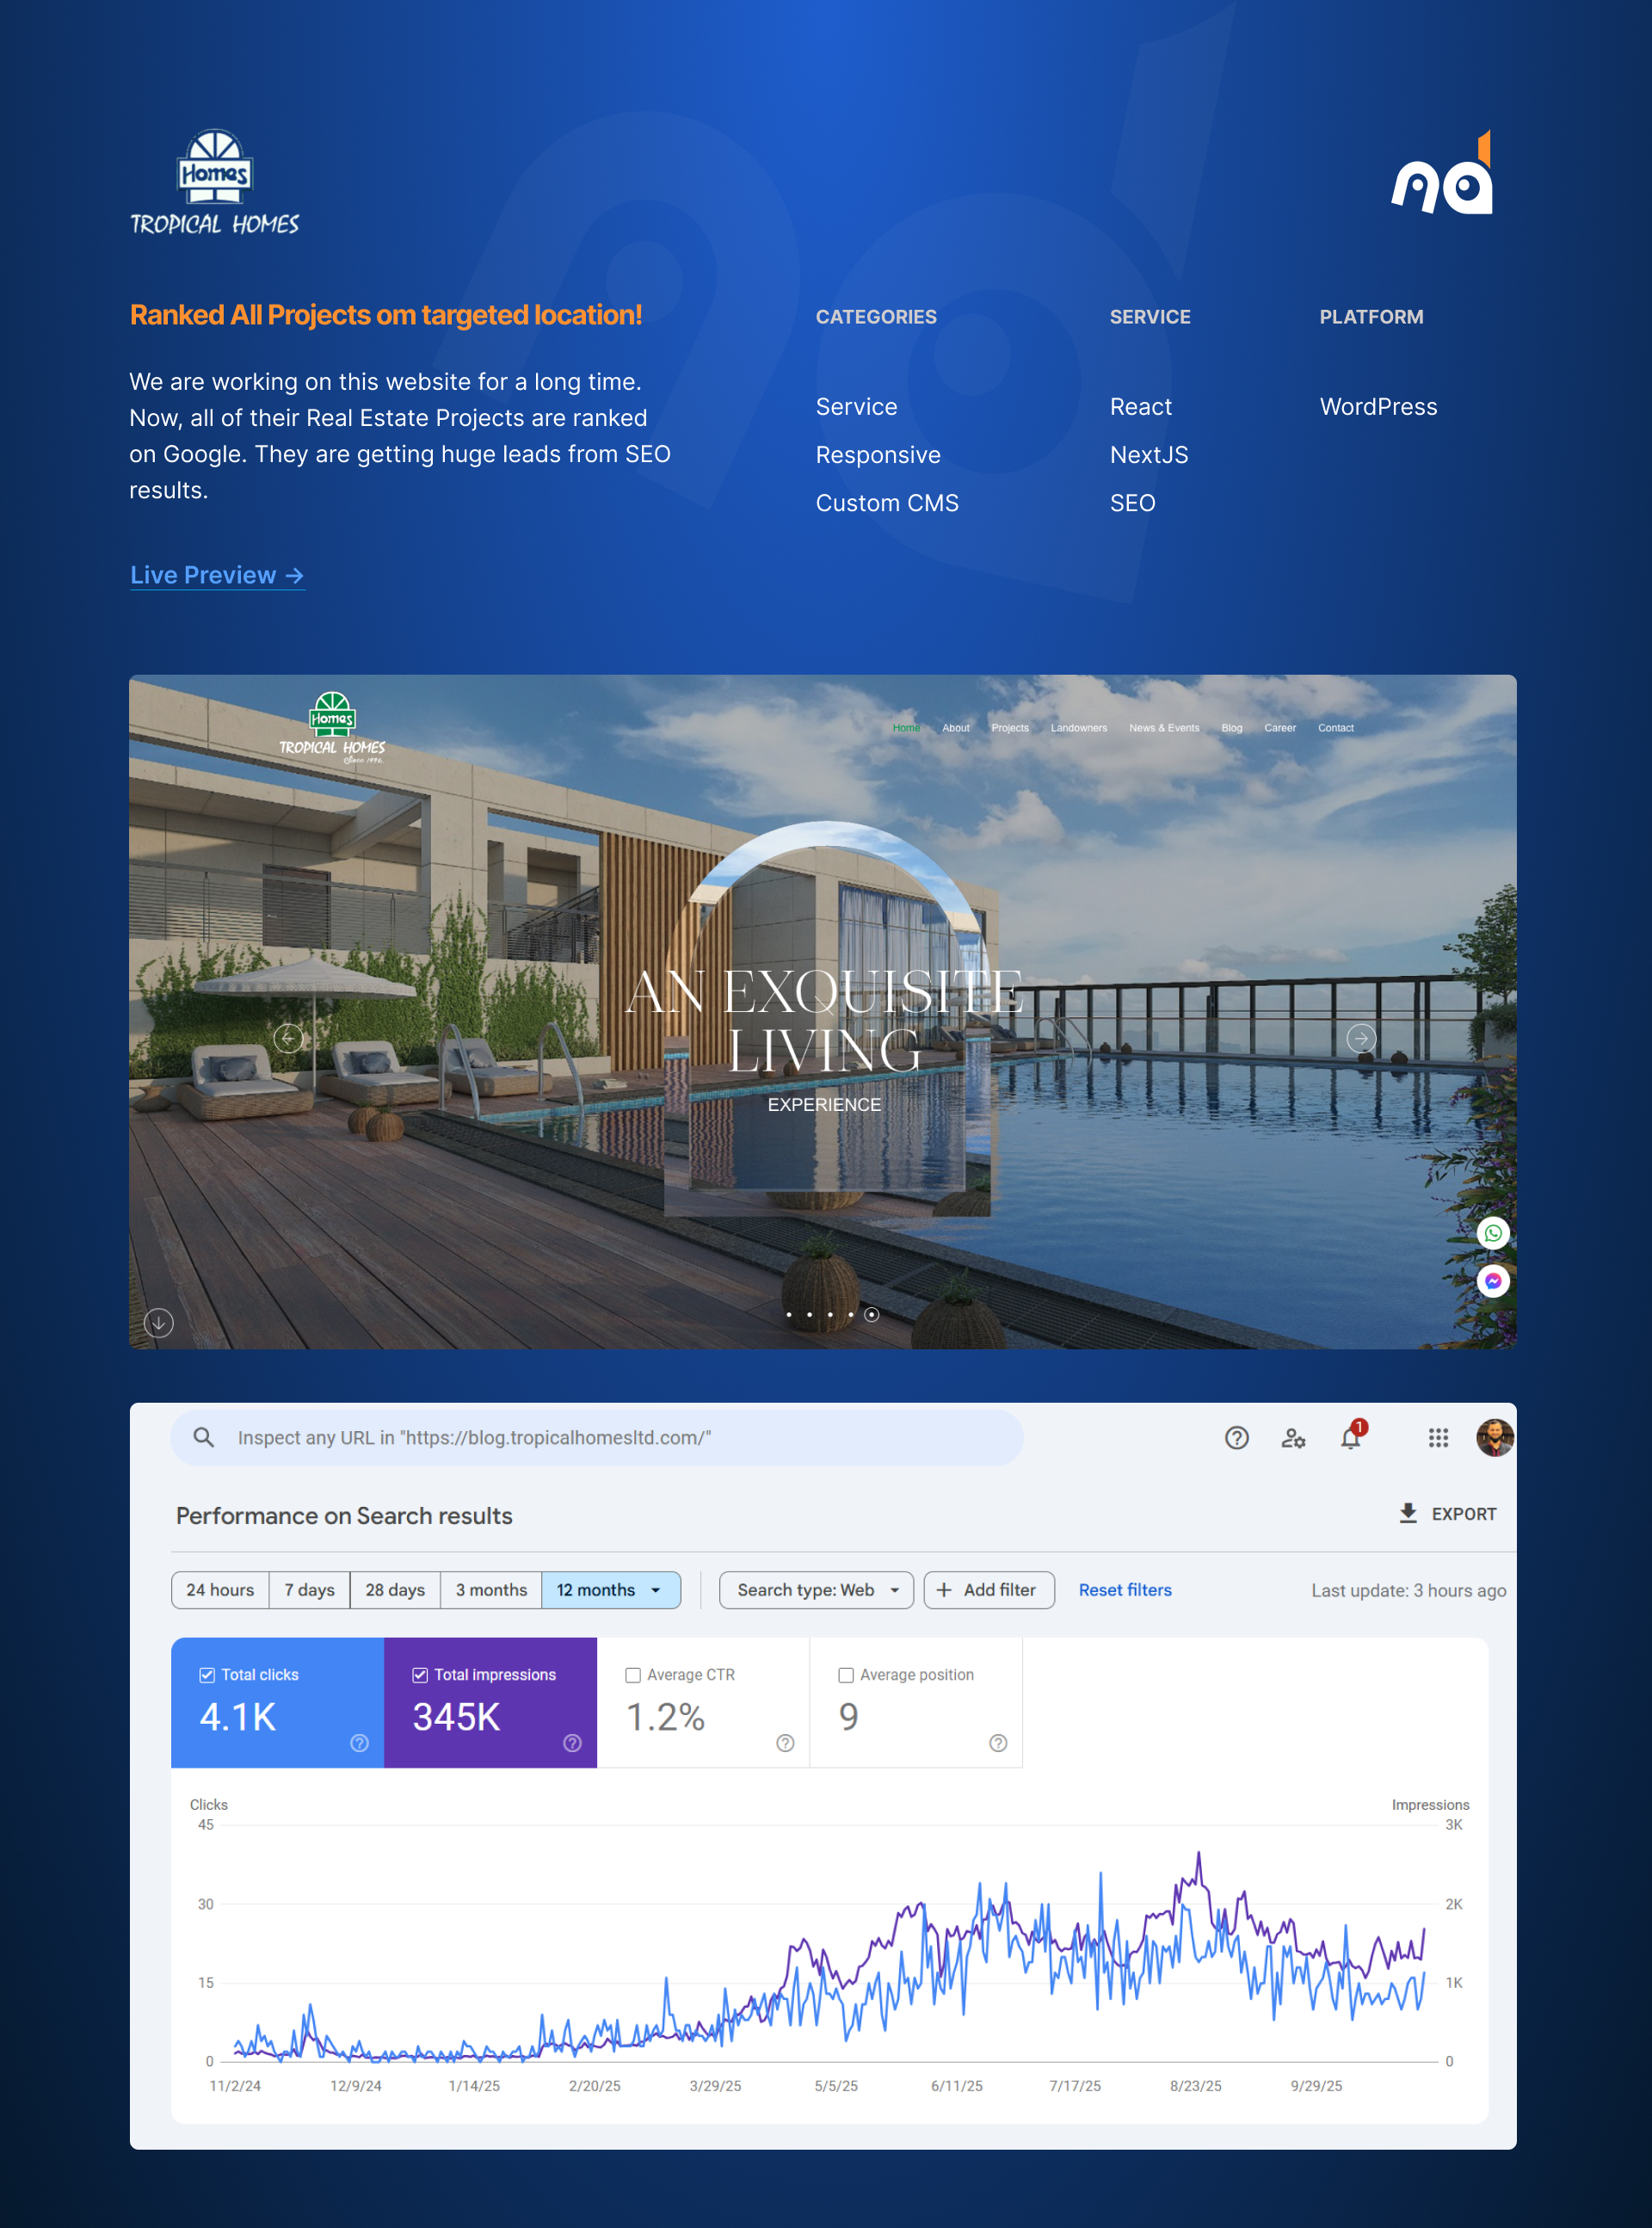Viewport: 1652px width, 2228px height.
Task: Click the Service category text
Action: [x=857, y=407]
